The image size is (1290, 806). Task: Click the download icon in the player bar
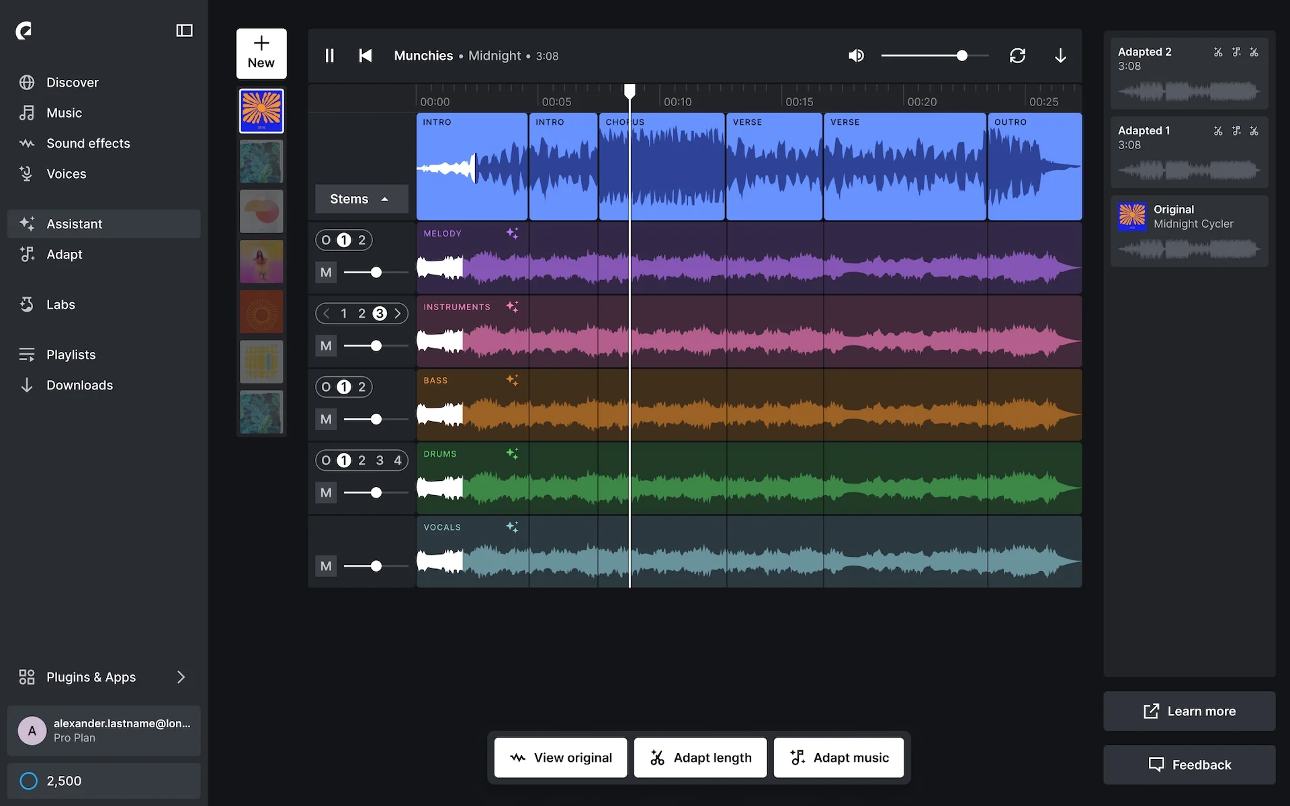click(1060, 55)
